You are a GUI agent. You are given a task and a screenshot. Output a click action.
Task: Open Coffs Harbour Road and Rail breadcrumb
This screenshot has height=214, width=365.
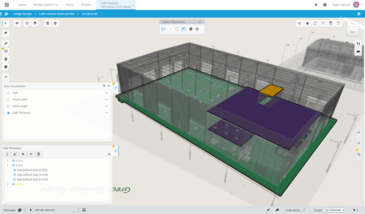57,14
